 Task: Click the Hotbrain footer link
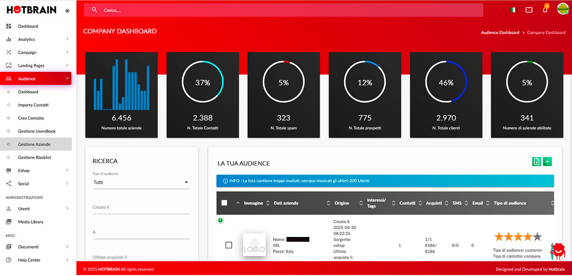coord(556,269)
